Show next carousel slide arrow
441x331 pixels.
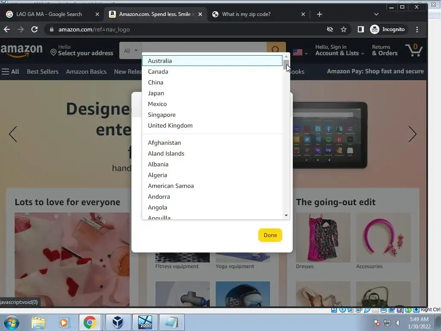click(412, 134)
